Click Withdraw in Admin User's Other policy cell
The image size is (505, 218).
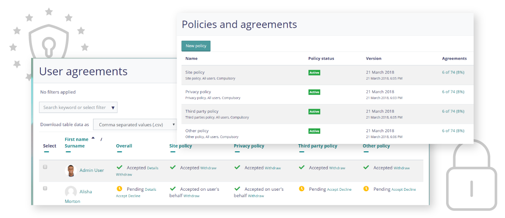(x=401, y=168)
